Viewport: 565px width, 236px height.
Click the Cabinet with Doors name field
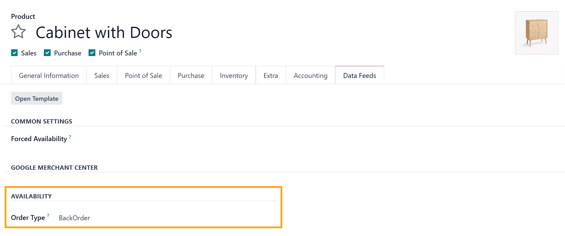pos(104,32)
